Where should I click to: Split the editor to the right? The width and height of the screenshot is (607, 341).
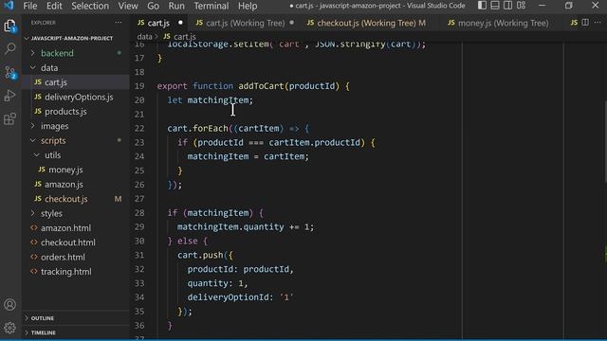pyautogui.click(x=585, y=23)
